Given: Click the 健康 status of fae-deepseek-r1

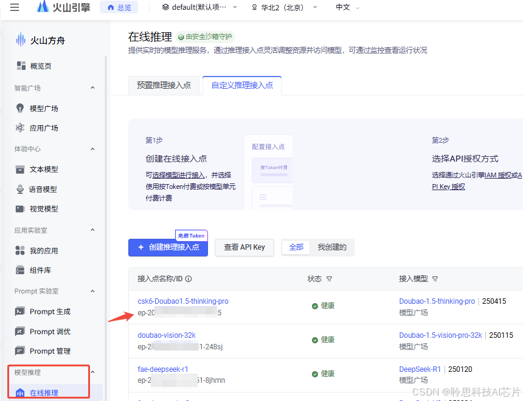Looking at the screenshot, I should click(x=323, y=374).
